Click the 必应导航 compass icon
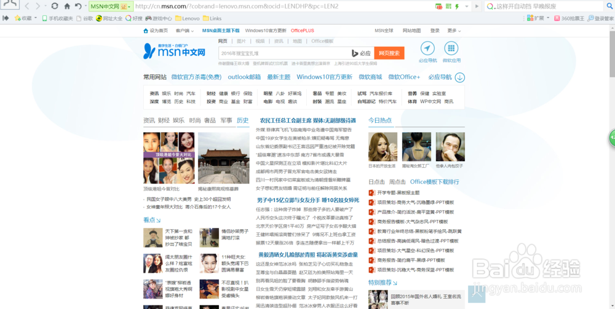The height and width of the screenshot is (309, 615). point(427,48)
